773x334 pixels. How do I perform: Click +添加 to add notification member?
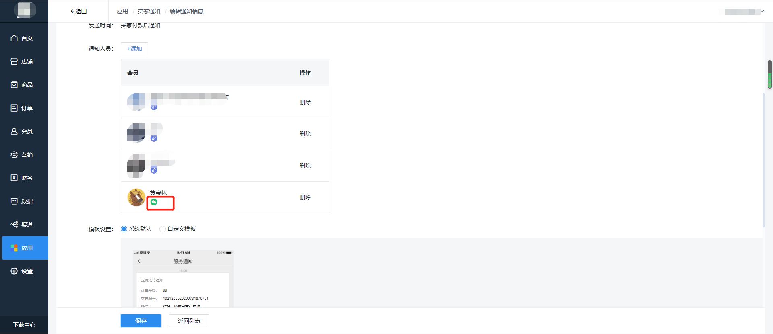[134, 49]
